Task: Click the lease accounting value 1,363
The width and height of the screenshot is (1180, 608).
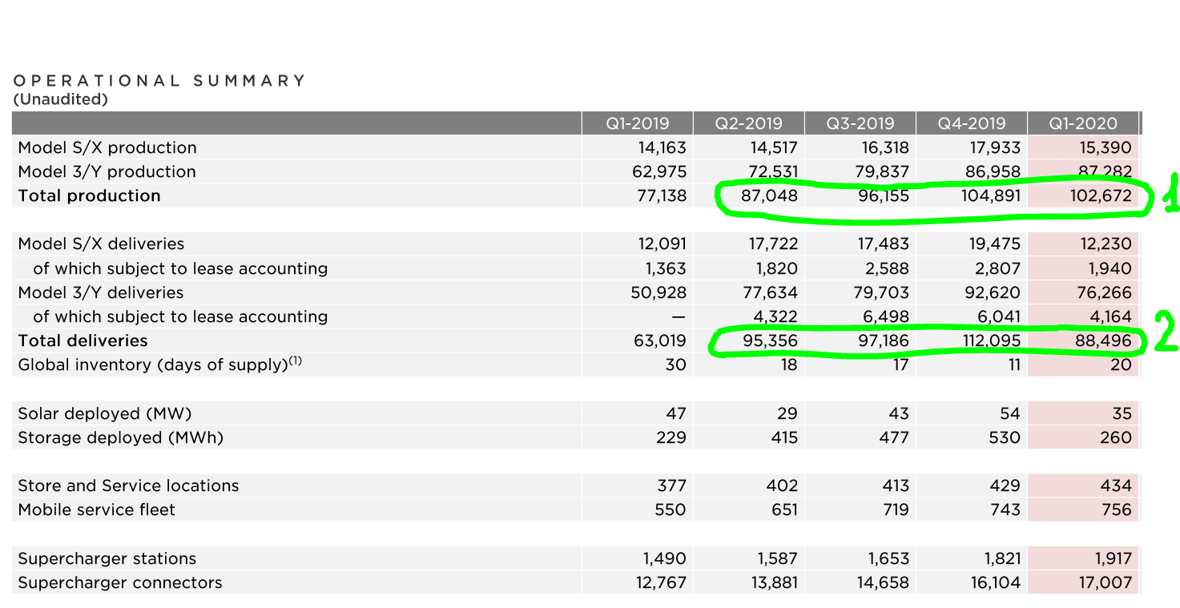Action: (x=666, y=268)
